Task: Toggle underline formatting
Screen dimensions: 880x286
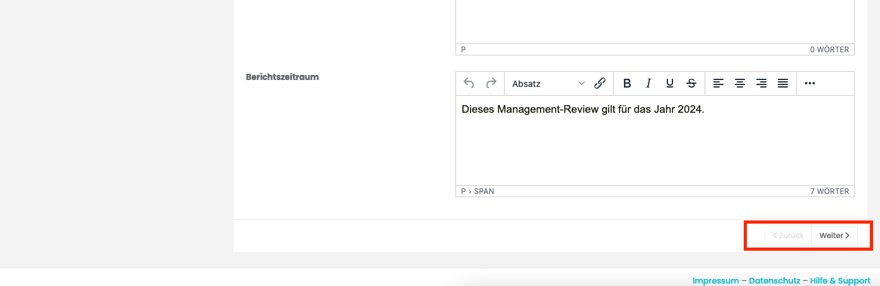Action: [670, 83]
